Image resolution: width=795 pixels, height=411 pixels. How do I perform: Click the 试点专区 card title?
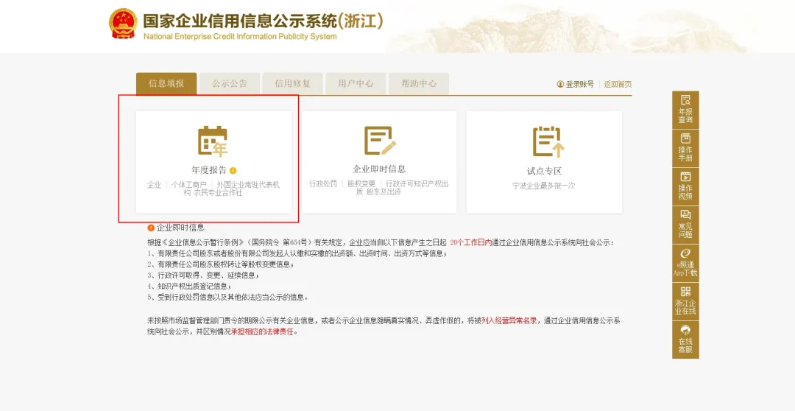click(544, 171)
